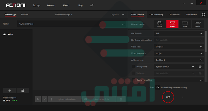Open Microphone device dropdown
This screenshot has width=208, height=111.
pos(175,66)
